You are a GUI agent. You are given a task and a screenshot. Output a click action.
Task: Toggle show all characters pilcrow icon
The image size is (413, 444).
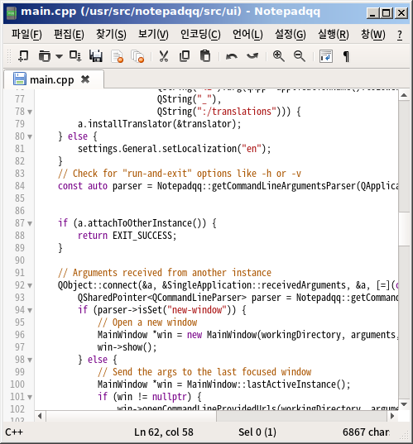coord(346,56)
